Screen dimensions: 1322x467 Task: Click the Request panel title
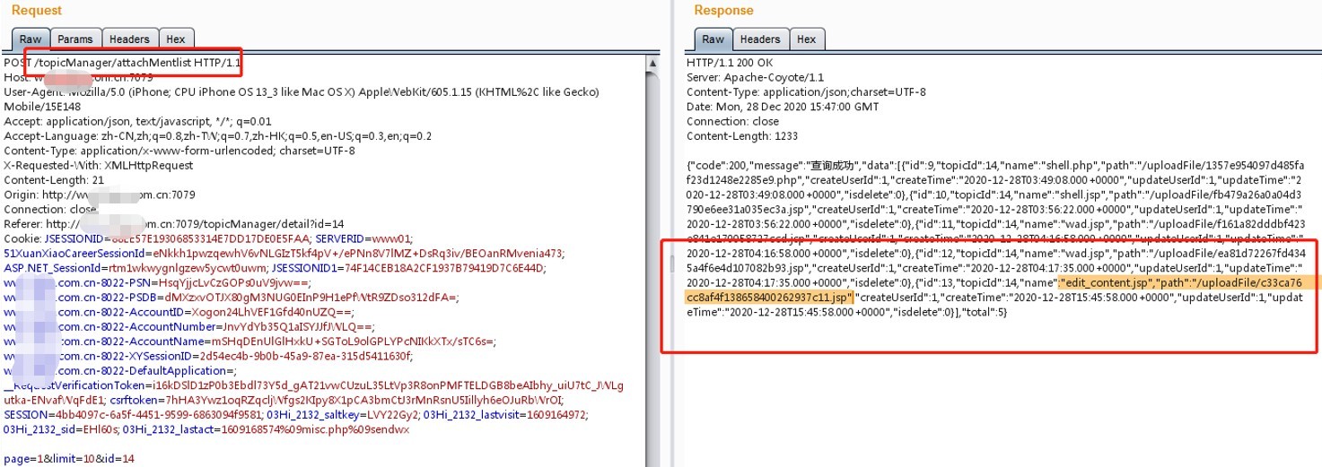click(x=37, y=11)
